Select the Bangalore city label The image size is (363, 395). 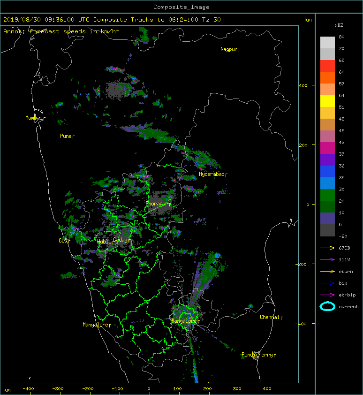184,321
